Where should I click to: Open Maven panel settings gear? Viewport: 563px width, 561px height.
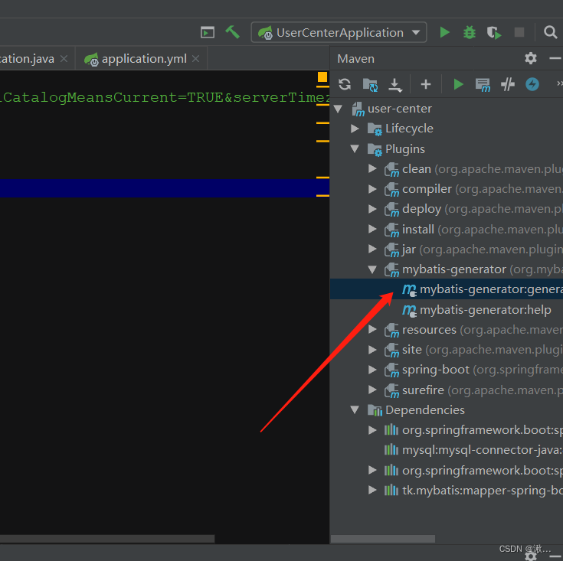pos(530,58)
